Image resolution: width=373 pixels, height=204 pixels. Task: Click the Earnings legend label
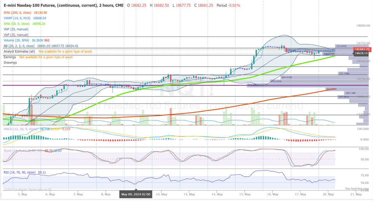tap(10, 57)
